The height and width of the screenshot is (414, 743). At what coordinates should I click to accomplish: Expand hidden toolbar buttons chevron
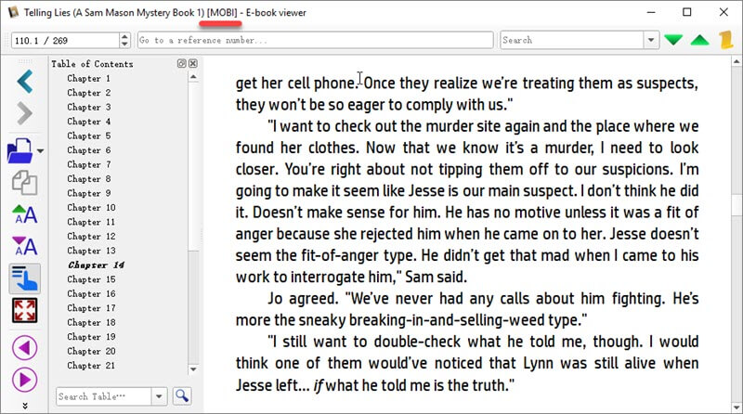24,405
